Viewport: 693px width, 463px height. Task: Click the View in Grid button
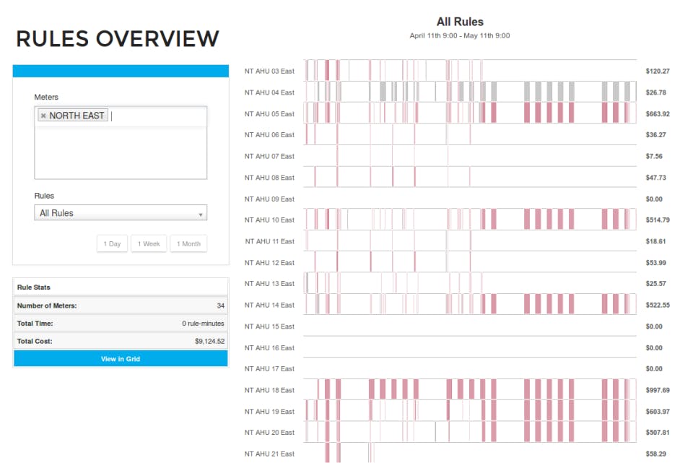[121, 359]
